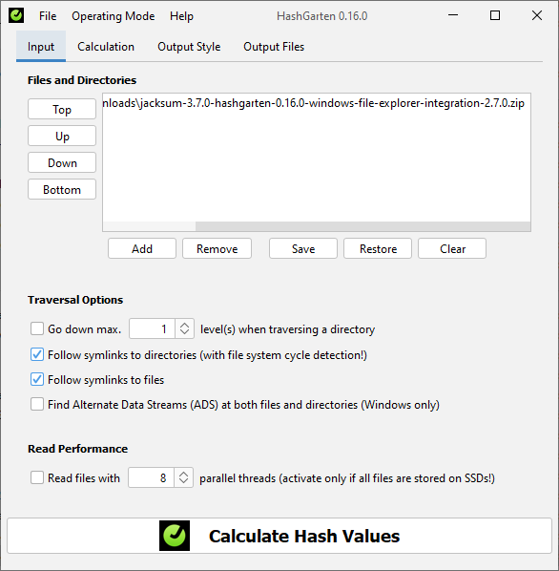559x571 pixels.
Task: Minimize the HashGarten window
Action: coord(453,15)
